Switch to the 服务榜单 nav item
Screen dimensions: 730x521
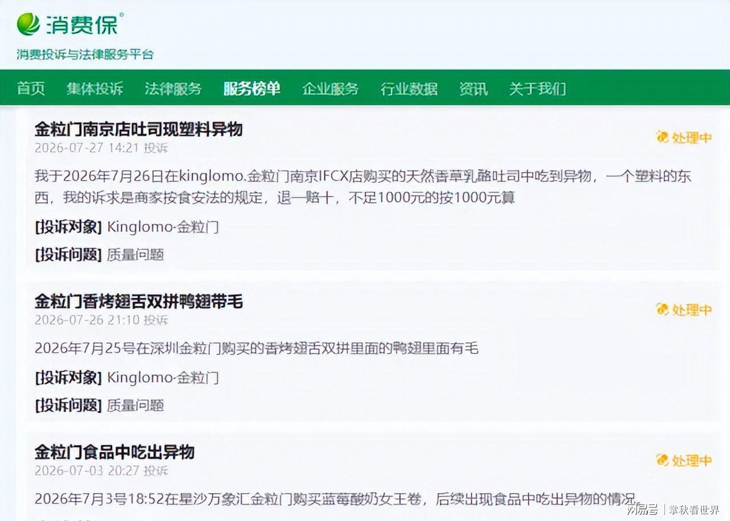pyautogui.click(x=252, y=88)
